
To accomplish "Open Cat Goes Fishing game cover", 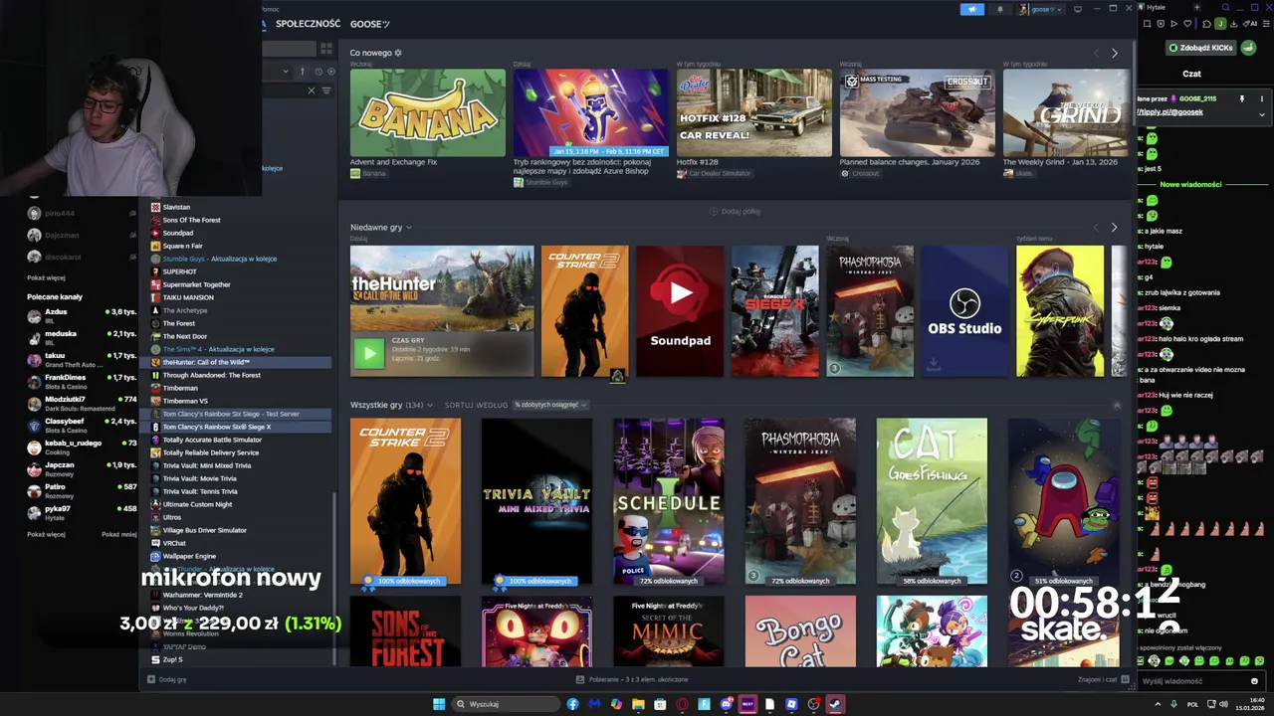I will click(932, 501).
